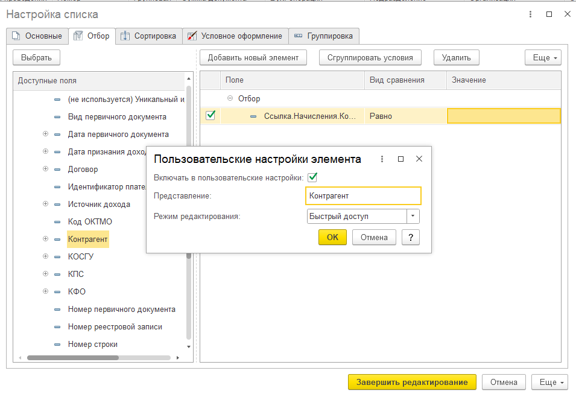This screenshot has height=397, width=576.
Task: Click the help question mark button
Action: tap(410, 237)
